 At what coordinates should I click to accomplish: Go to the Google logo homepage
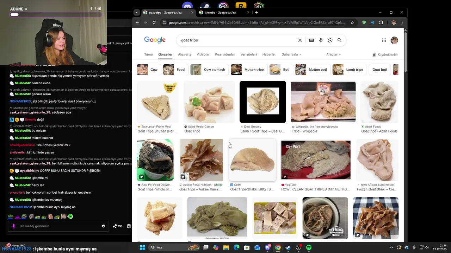click(155, 40)
